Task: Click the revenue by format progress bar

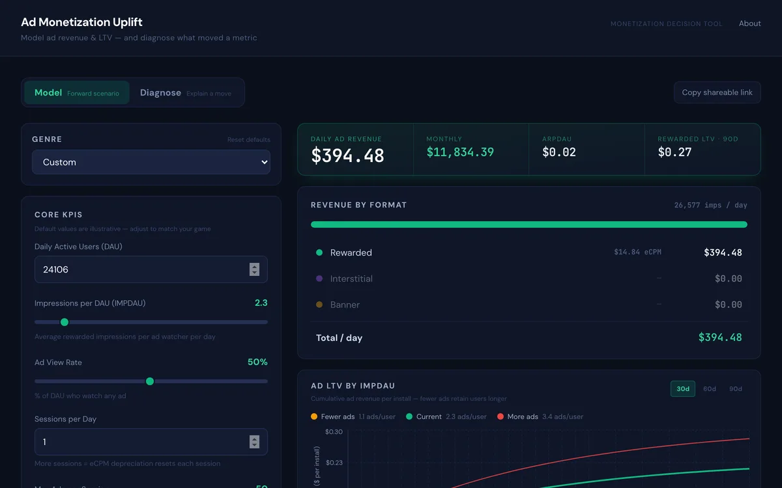Action: pos(529,224)
